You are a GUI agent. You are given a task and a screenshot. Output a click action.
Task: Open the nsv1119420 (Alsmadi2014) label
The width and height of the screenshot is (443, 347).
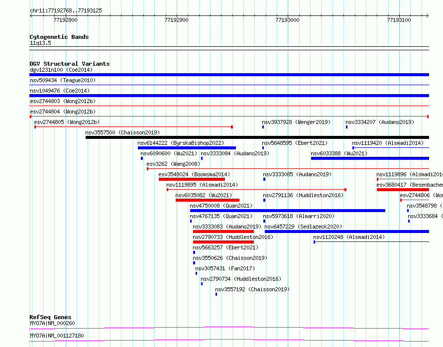click(x=388, y=143)
